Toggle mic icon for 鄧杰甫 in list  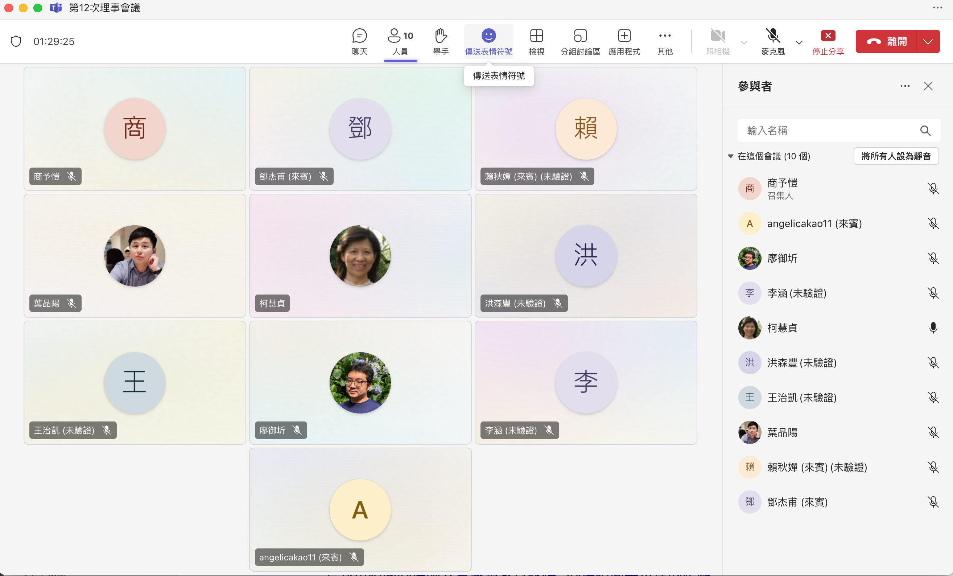pyautogui.click(x=933, y=502)
